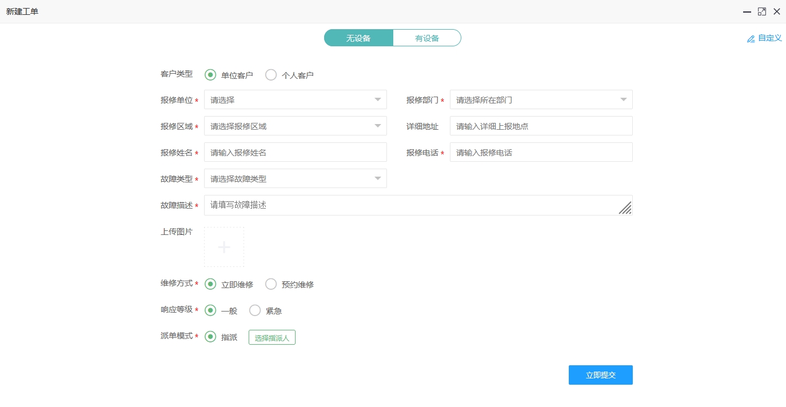Image resolution: width=786 pixels, height=407 pixels.
Task: Select the 个人客户 customer type
Action: coord(271,74)
